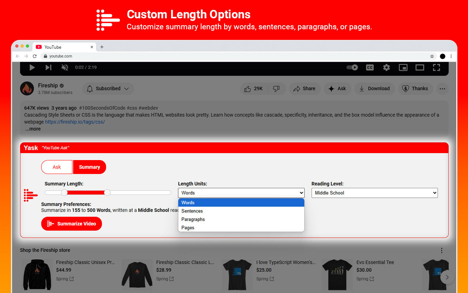Toggle the autoplay switch

(352, 67)
